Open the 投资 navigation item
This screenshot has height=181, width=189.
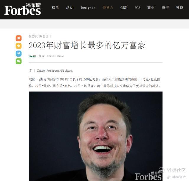(180, 8)
